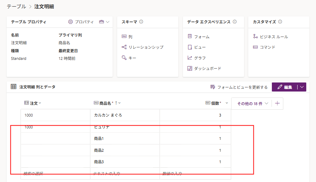Image resolution: width=316 pixels, height=182 pixels.
Task: Click the コマンド icon
Action: pos(256,47)
